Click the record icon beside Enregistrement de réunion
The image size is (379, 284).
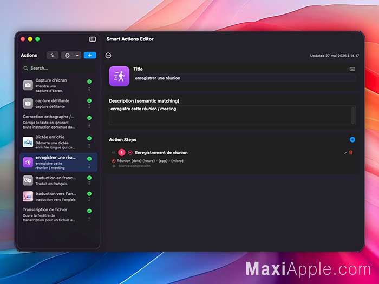click(x=130, y=153)
